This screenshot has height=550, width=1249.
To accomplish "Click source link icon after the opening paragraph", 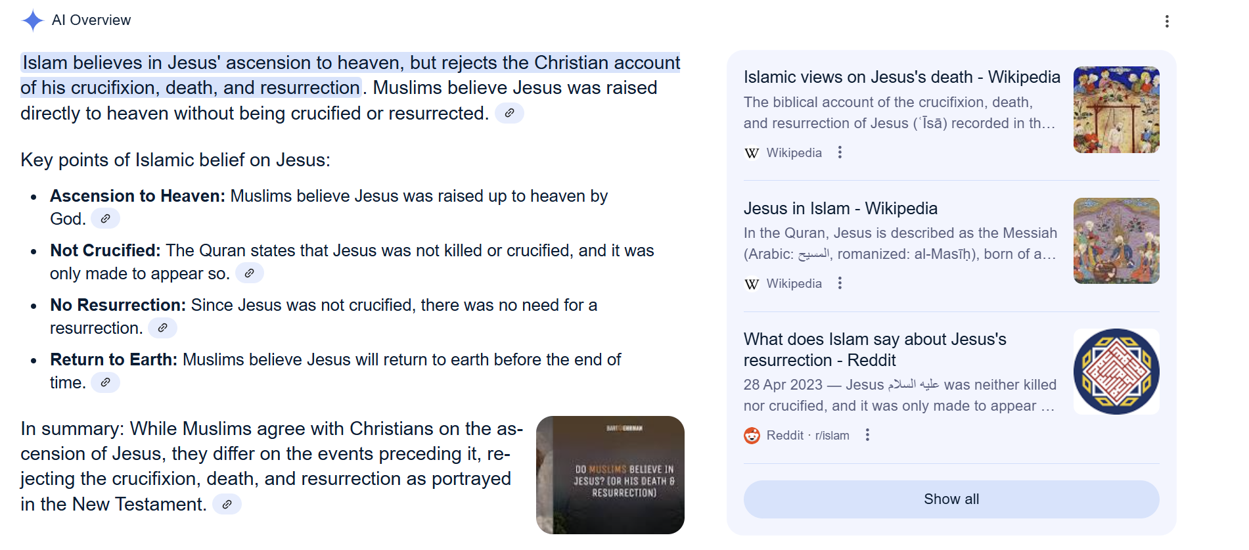I will pos(509,113).
